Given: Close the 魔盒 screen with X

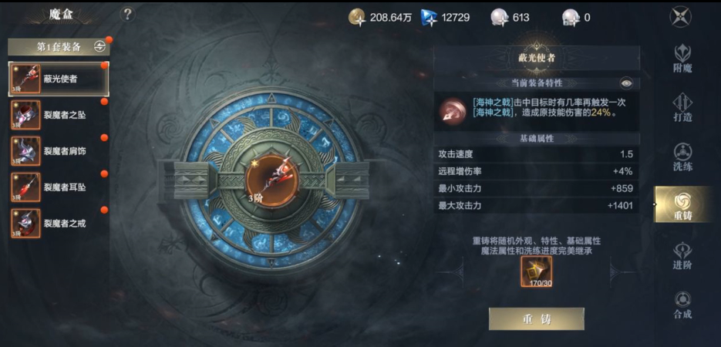Looking at the screenshot, I should pos(681,17).
